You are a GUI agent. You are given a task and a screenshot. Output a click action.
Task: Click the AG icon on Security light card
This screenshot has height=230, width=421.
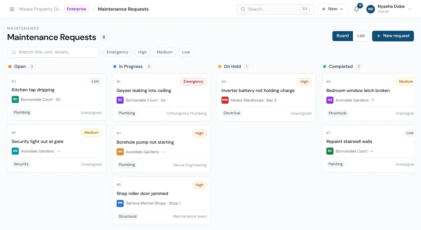(x=15, y=151)
